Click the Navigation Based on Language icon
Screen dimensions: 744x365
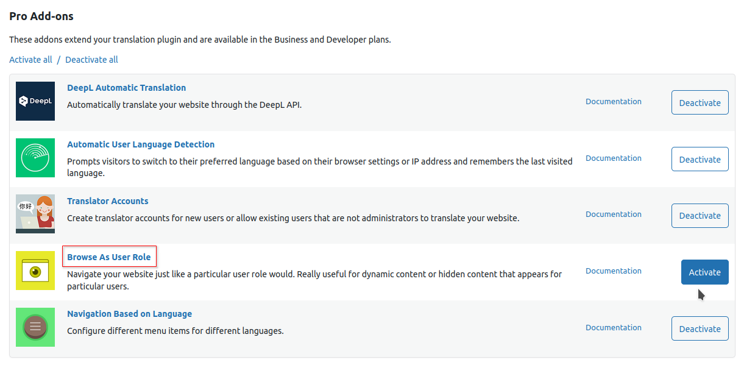point(35,327)
